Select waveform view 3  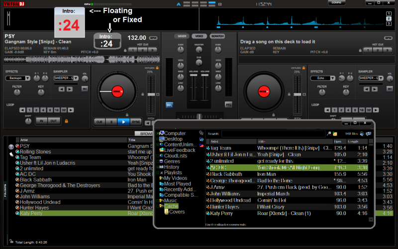pyautogui.click(x=389, y=23)
